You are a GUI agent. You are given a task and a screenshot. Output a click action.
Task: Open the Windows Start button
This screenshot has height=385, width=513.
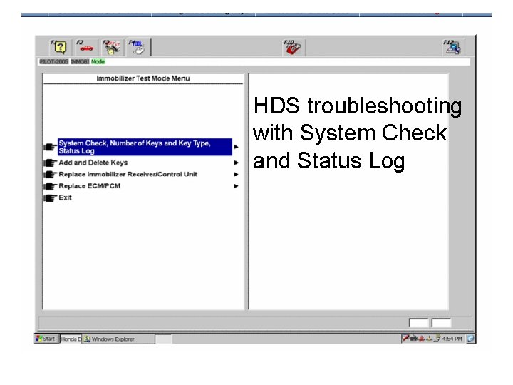[46, 339]
